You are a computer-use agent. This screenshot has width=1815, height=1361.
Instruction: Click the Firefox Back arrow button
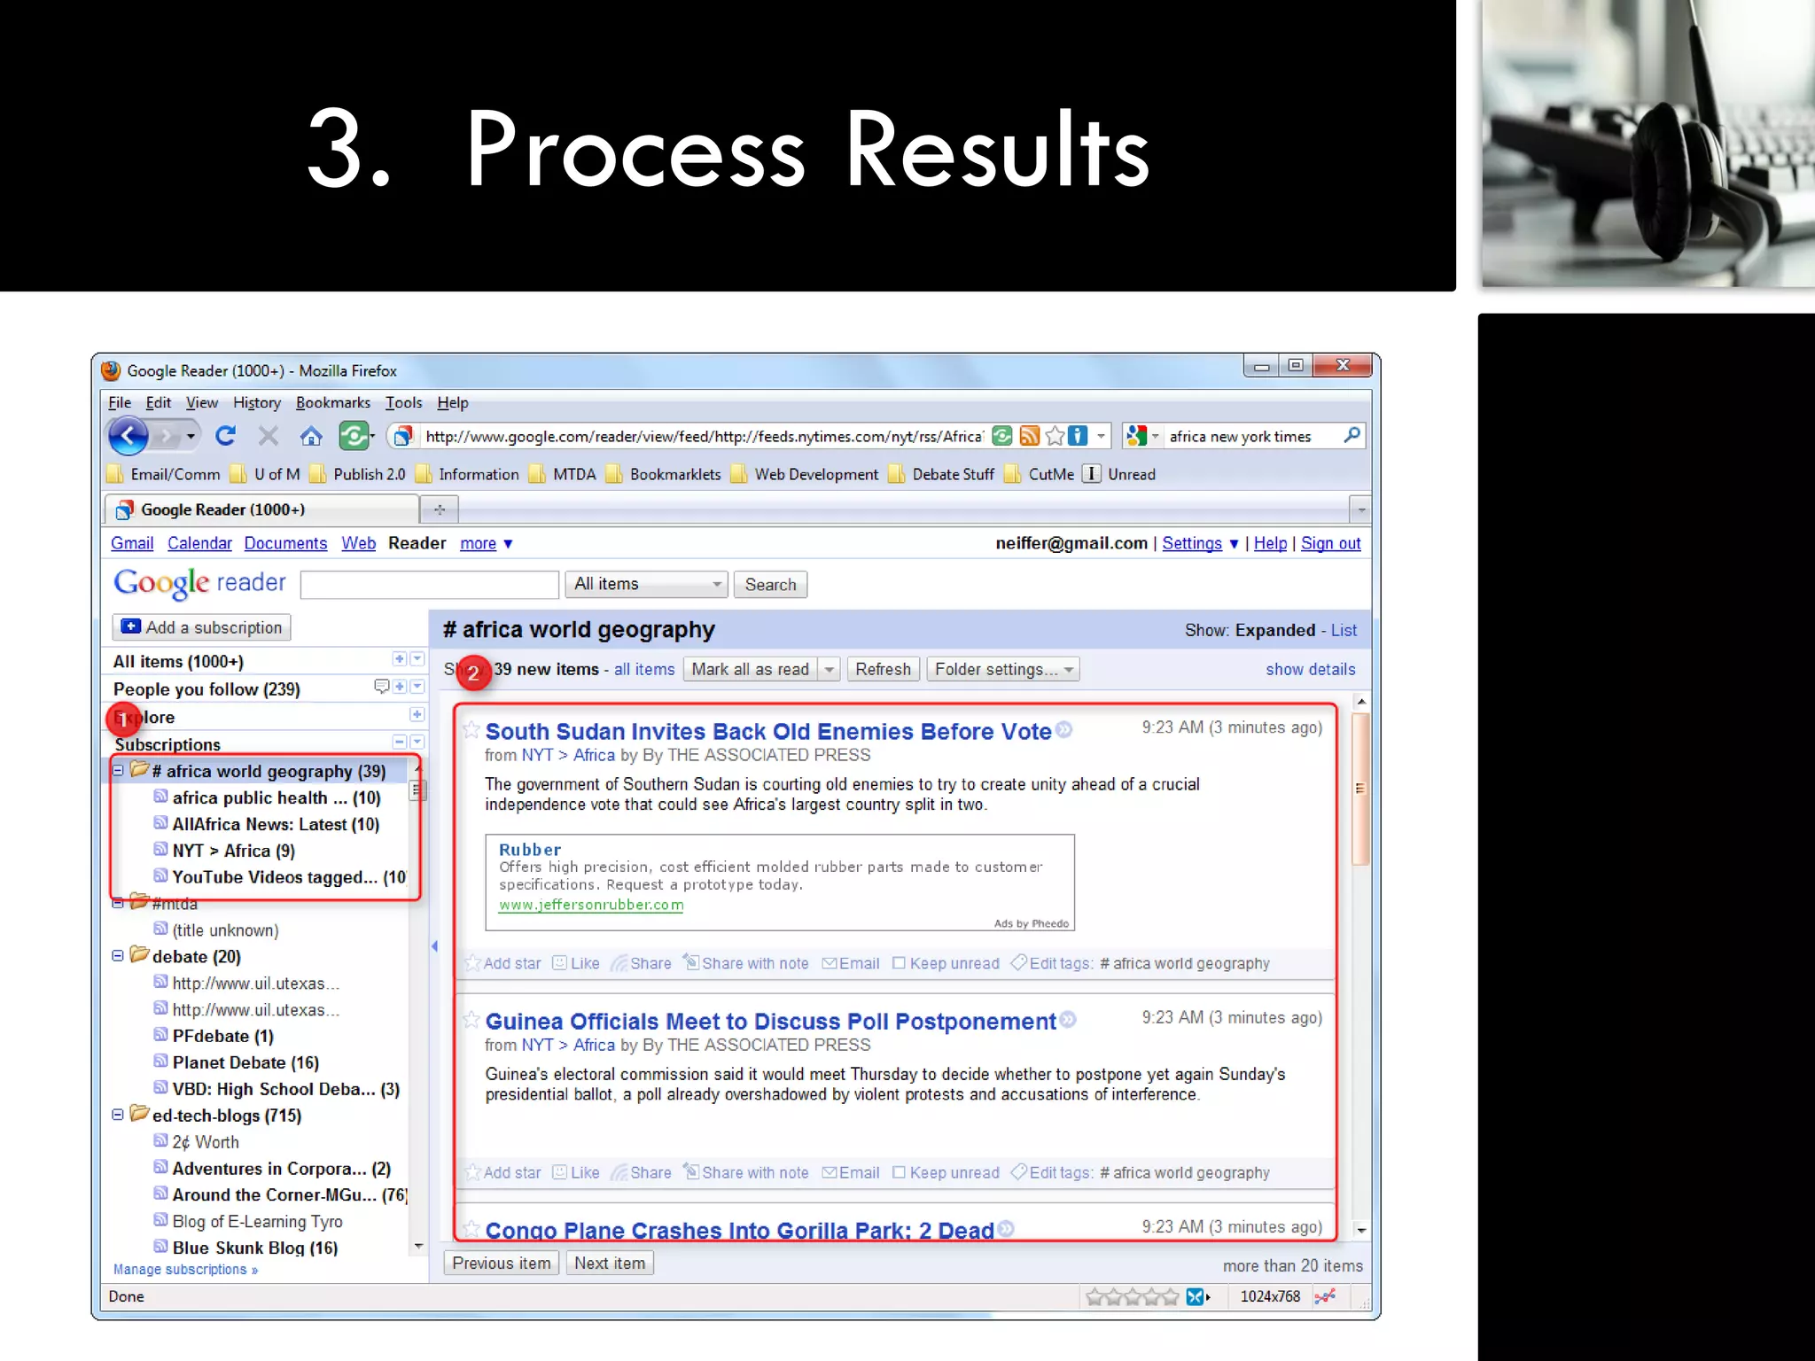coord(129,436)
